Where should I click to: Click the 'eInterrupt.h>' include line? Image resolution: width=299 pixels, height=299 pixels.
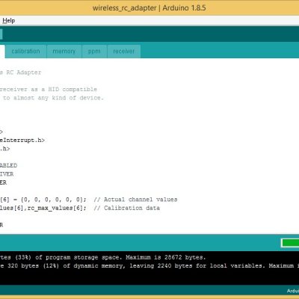coord(22,141)
